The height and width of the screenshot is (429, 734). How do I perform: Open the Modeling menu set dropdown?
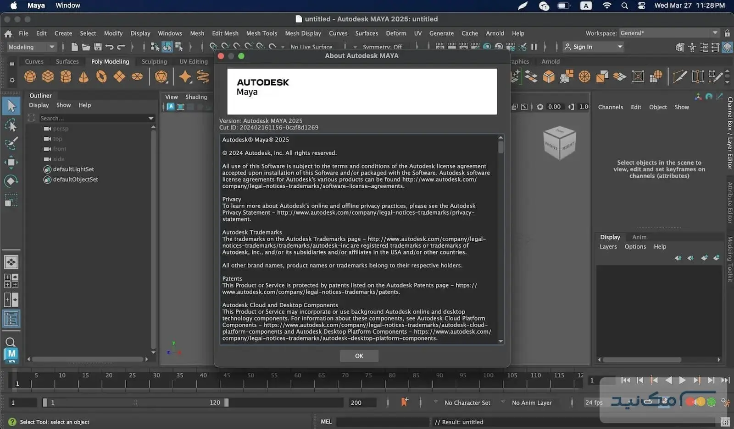(31, 47)
